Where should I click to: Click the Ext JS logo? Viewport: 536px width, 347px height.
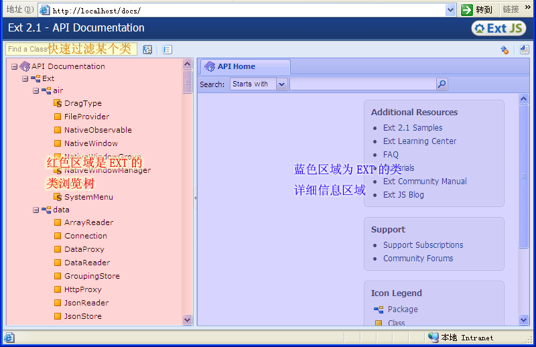click(498, 28)
